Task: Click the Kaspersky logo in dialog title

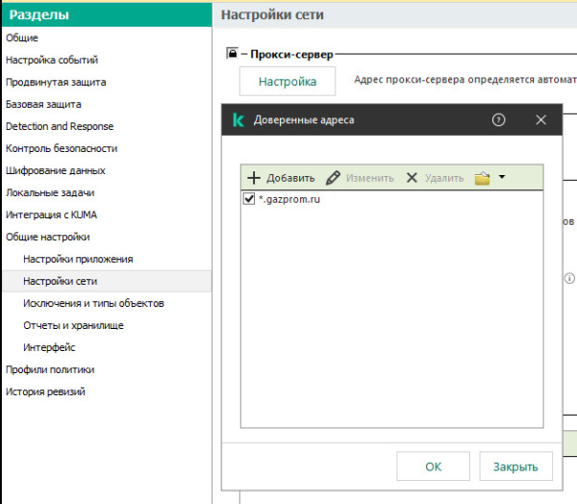Action: (x=238, y=120)
